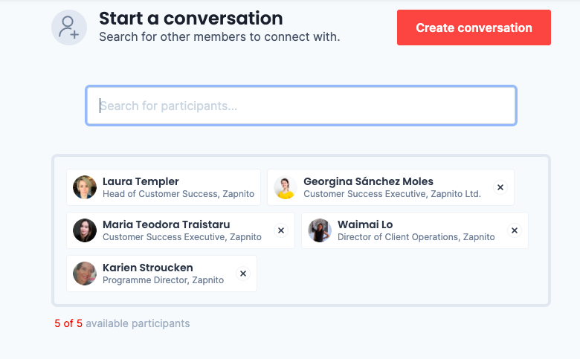Click Head of Customer Success, Zapnito subtitle
The height and width of the screenshot is (359, 580).
(x=178, y=194)
